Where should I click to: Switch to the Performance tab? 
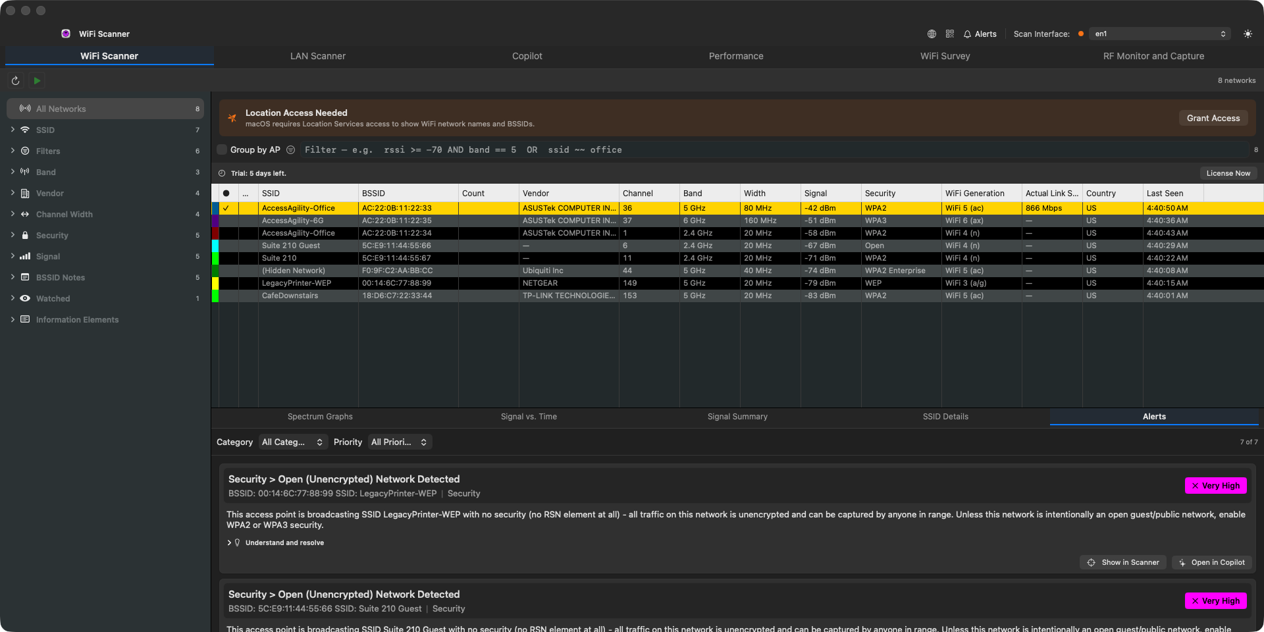(x=736, y=56)
